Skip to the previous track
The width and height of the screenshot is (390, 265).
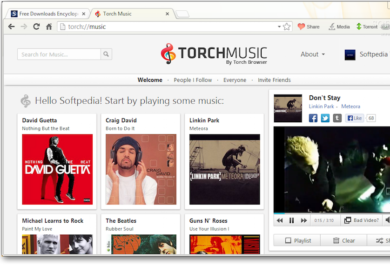coord(280,220)
